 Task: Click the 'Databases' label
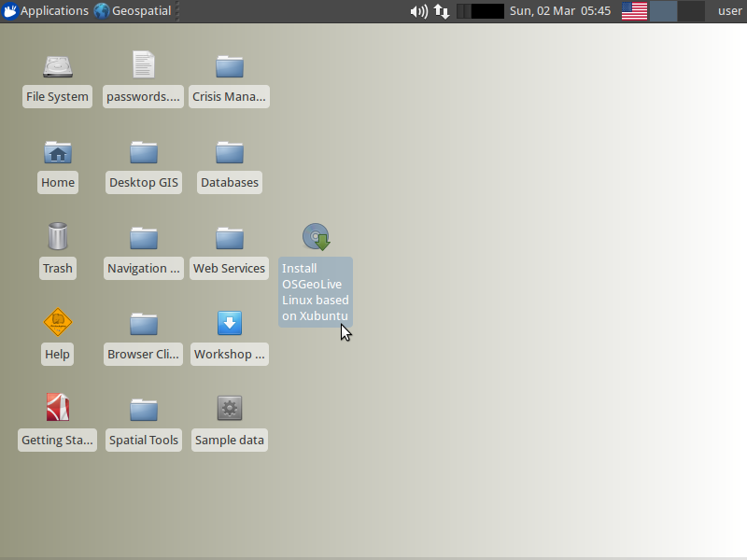[230, 182]
